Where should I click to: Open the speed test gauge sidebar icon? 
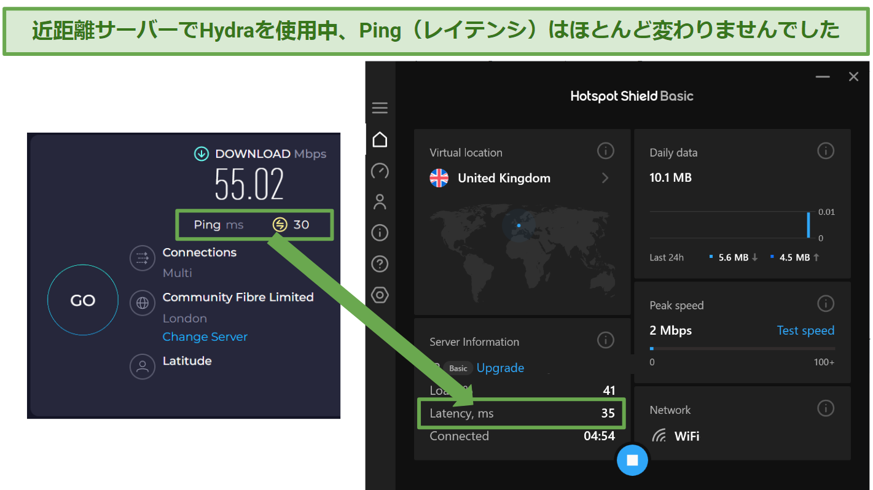tap(380, 171)
